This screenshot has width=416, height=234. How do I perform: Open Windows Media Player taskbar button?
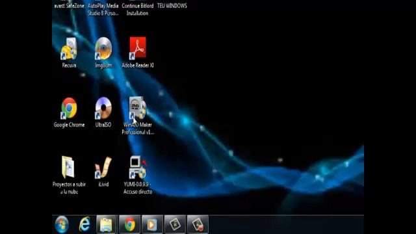pyautogui.click(x=152, y=224)
